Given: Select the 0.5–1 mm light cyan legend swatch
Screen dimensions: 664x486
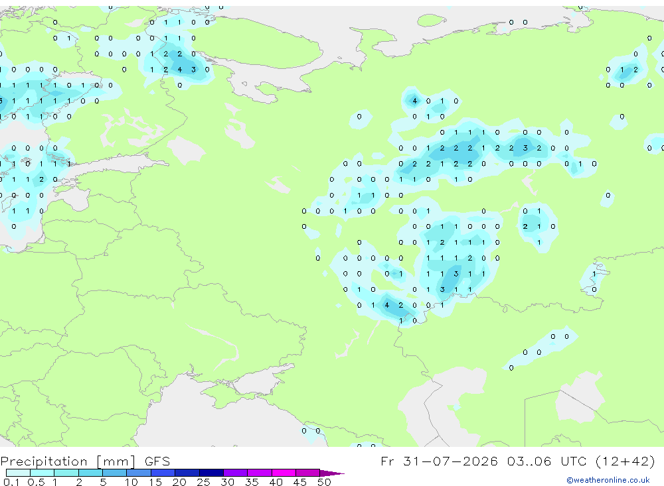Looking at the screenshot, I should pyautogui.click(x=42, y=473).
